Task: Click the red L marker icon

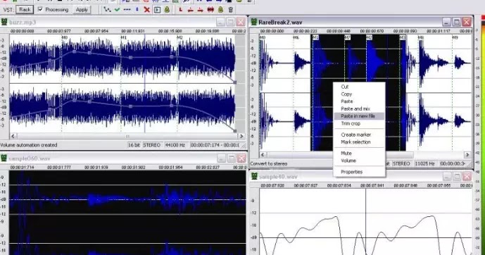Action: coord(181,10)
